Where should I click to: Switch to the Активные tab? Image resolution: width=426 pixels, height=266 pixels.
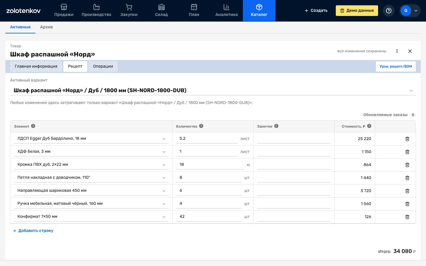pos(20,27)
